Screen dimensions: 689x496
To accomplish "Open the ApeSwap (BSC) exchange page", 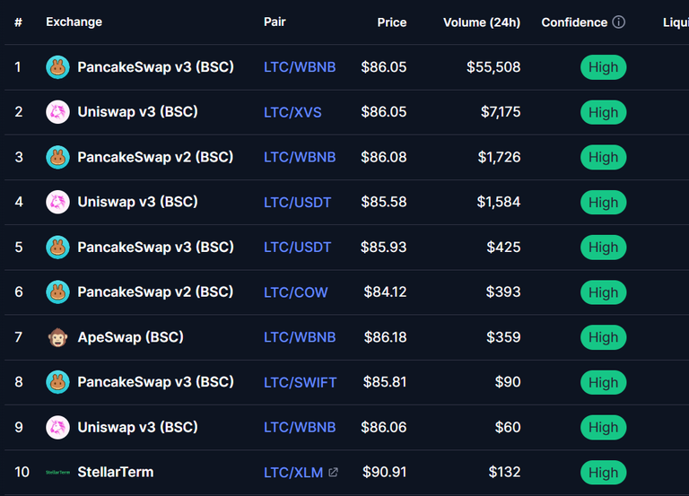I will tap(130, 337).
